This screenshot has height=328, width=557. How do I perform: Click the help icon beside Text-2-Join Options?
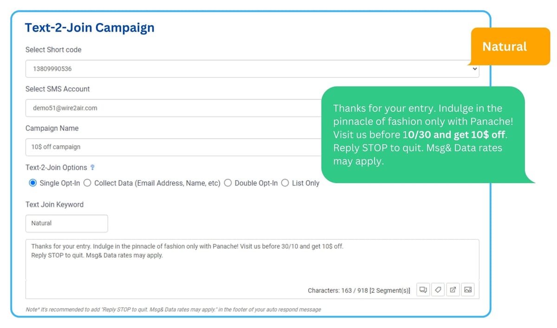[91, 167]
